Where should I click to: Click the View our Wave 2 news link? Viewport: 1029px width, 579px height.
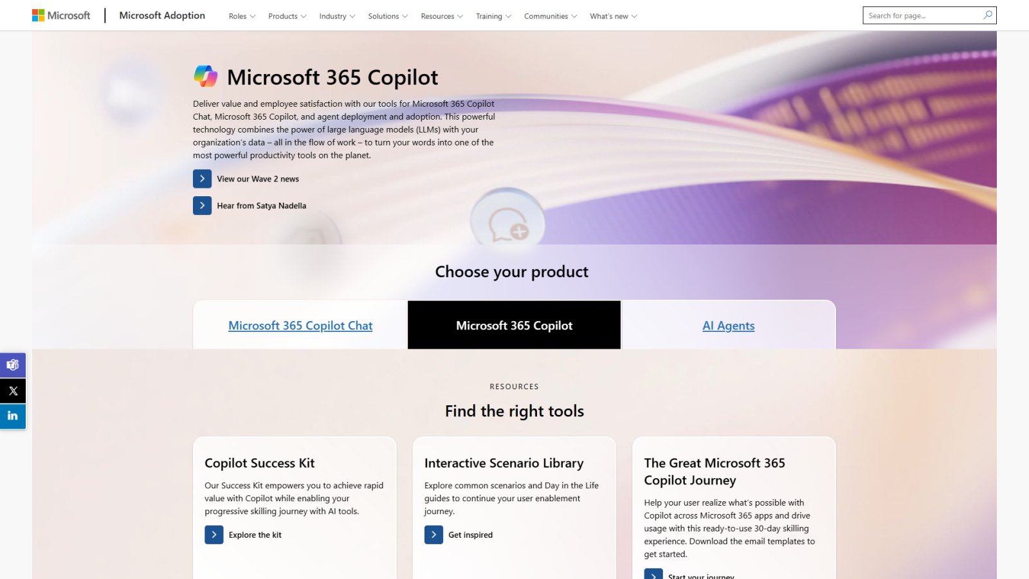pos(257,179)
